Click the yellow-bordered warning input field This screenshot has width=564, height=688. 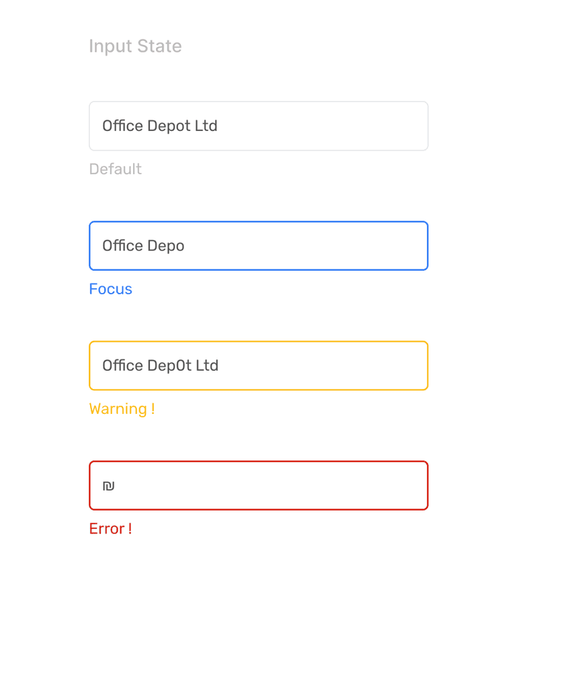coord(258,365)
